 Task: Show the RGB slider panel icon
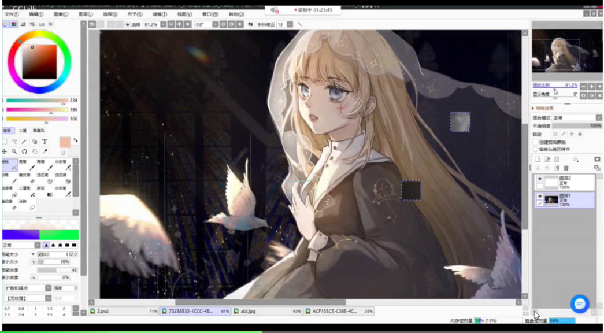point(14,24)
